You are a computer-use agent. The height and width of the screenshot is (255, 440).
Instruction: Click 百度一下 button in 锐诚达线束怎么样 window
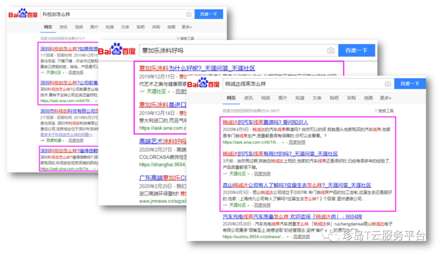(410, 83)
